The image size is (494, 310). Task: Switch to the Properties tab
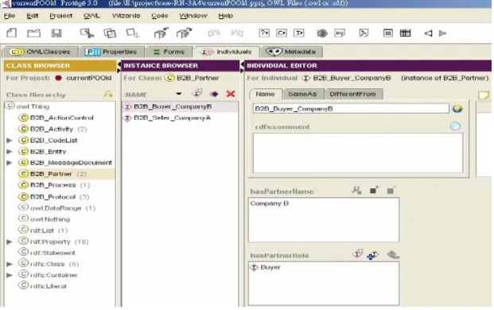111,52
